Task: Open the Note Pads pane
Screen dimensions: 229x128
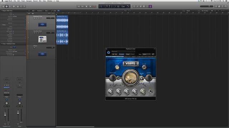Action: point(219,6)
